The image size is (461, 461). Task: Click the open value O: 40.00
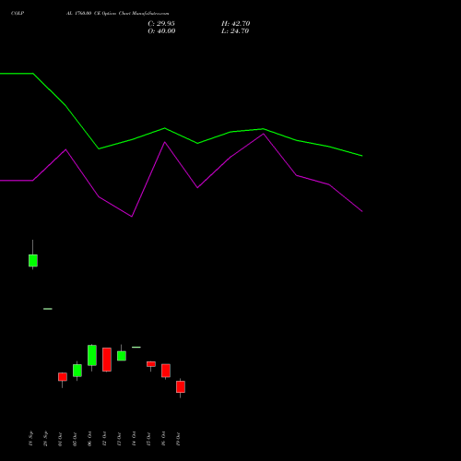click(161, 31)
